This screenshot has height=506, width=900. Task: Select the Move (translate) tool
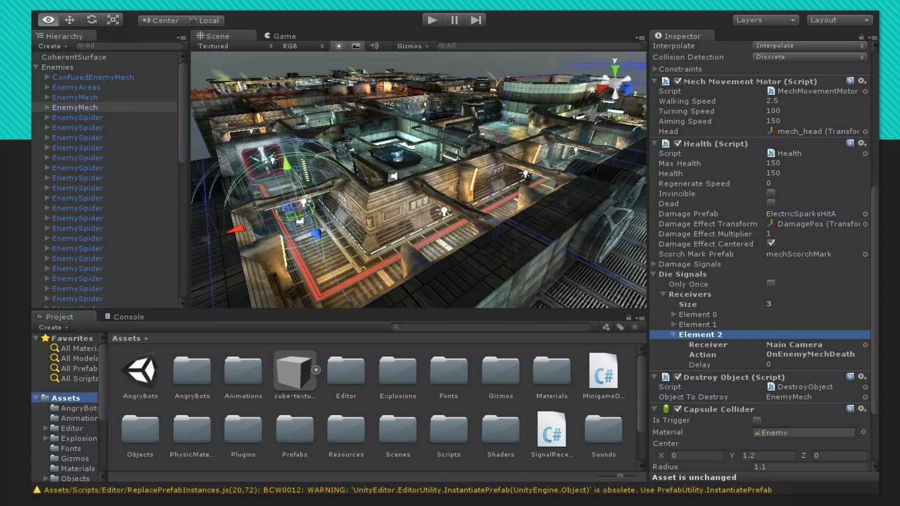[69, 20]
